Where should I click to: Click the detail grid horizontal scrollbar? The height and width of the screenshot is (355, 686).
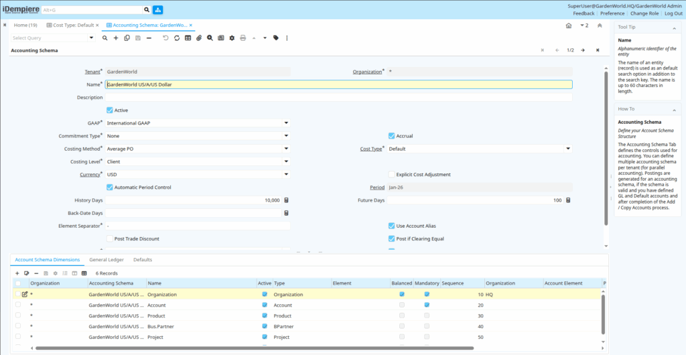click(x=255, y=348)
